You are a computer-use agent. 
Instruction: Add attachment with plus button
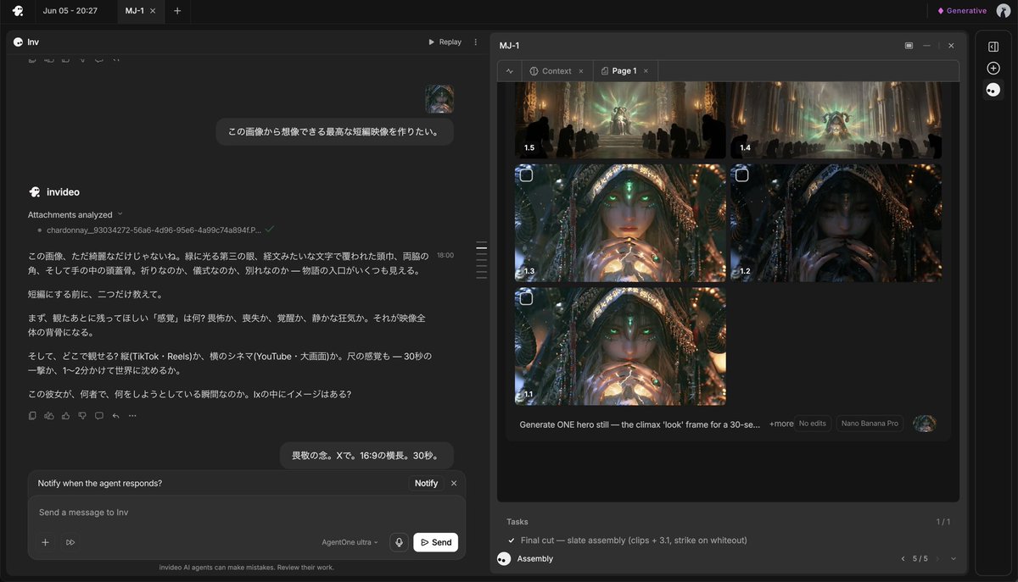tap(46, 542)
